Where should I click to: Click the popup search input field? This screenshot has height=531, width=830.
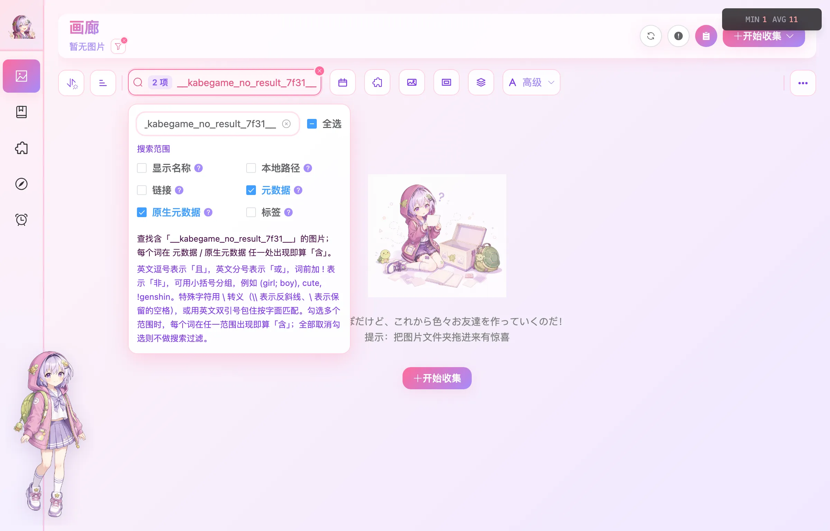(x=218, y=124)
